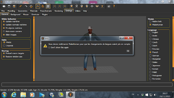Select German language
This screenshot has height=98, width=174.
[x=150, y=56]
